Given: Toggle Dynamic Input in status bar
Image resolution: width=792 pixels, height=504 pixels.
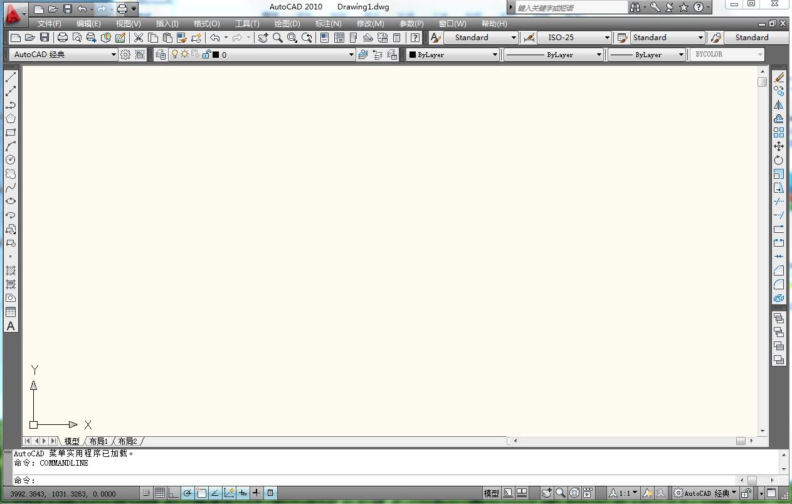Looking at the screenshot, I should point(243,493).
